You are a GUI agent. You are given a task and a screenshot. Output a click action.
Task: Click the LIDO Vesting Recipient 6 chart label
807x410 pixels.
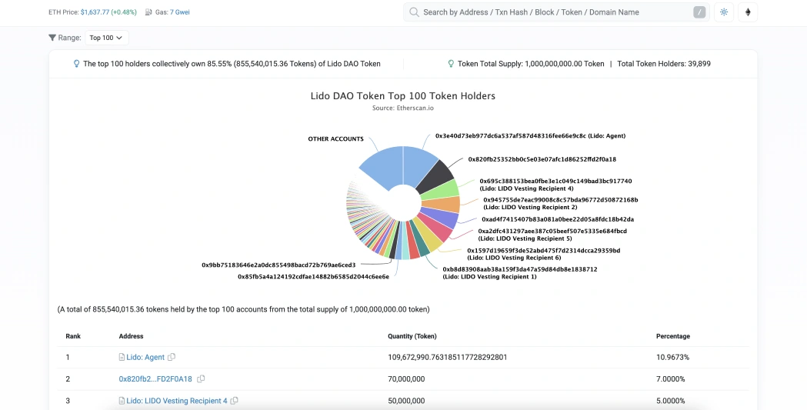pos(543,254)
